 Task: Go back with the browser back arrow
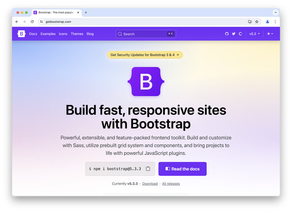click(17, 22)
